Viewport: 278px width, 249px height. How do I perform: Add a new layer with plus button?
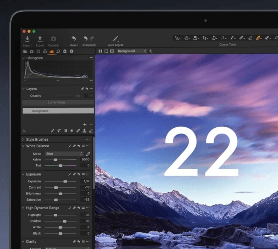(x=85, y=124)
